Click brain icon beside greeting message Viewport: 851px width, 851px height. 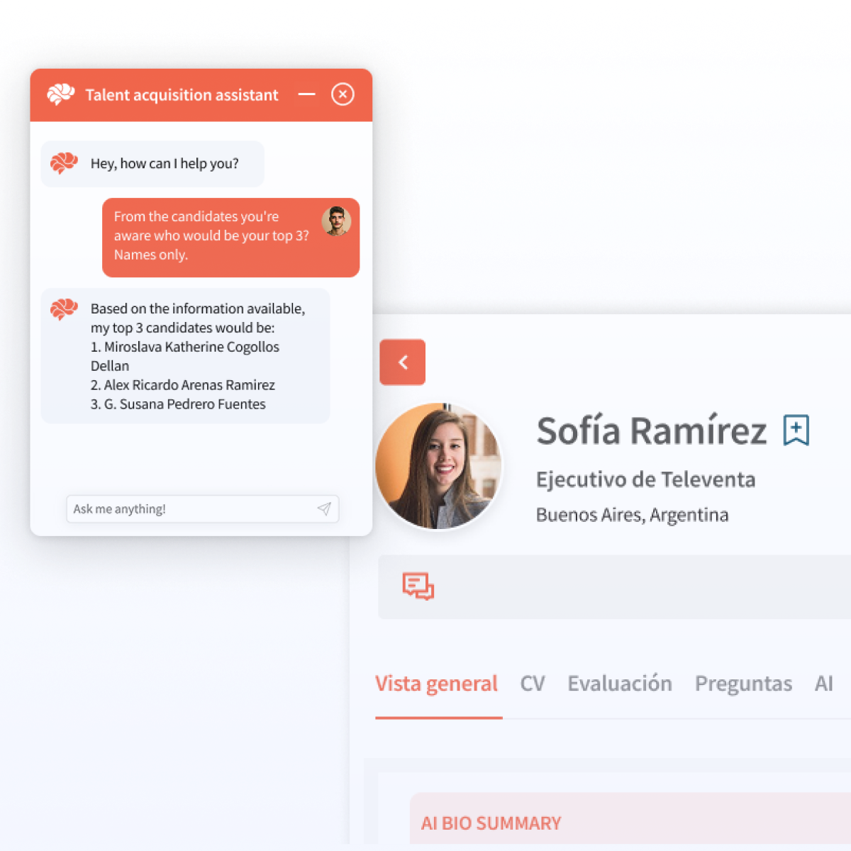(64, 163)
